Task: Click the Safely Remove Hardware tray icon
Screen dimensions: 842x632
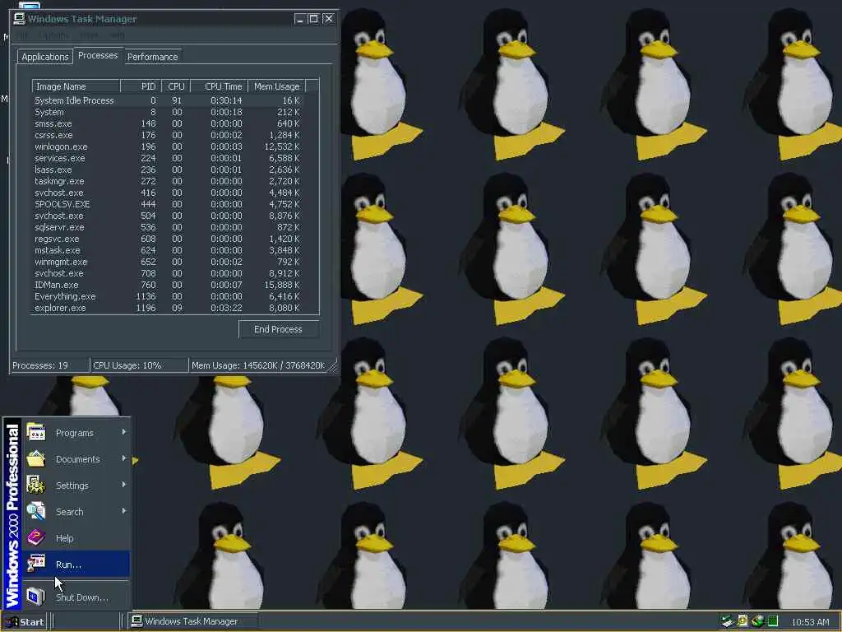Action: click(727, 621)
